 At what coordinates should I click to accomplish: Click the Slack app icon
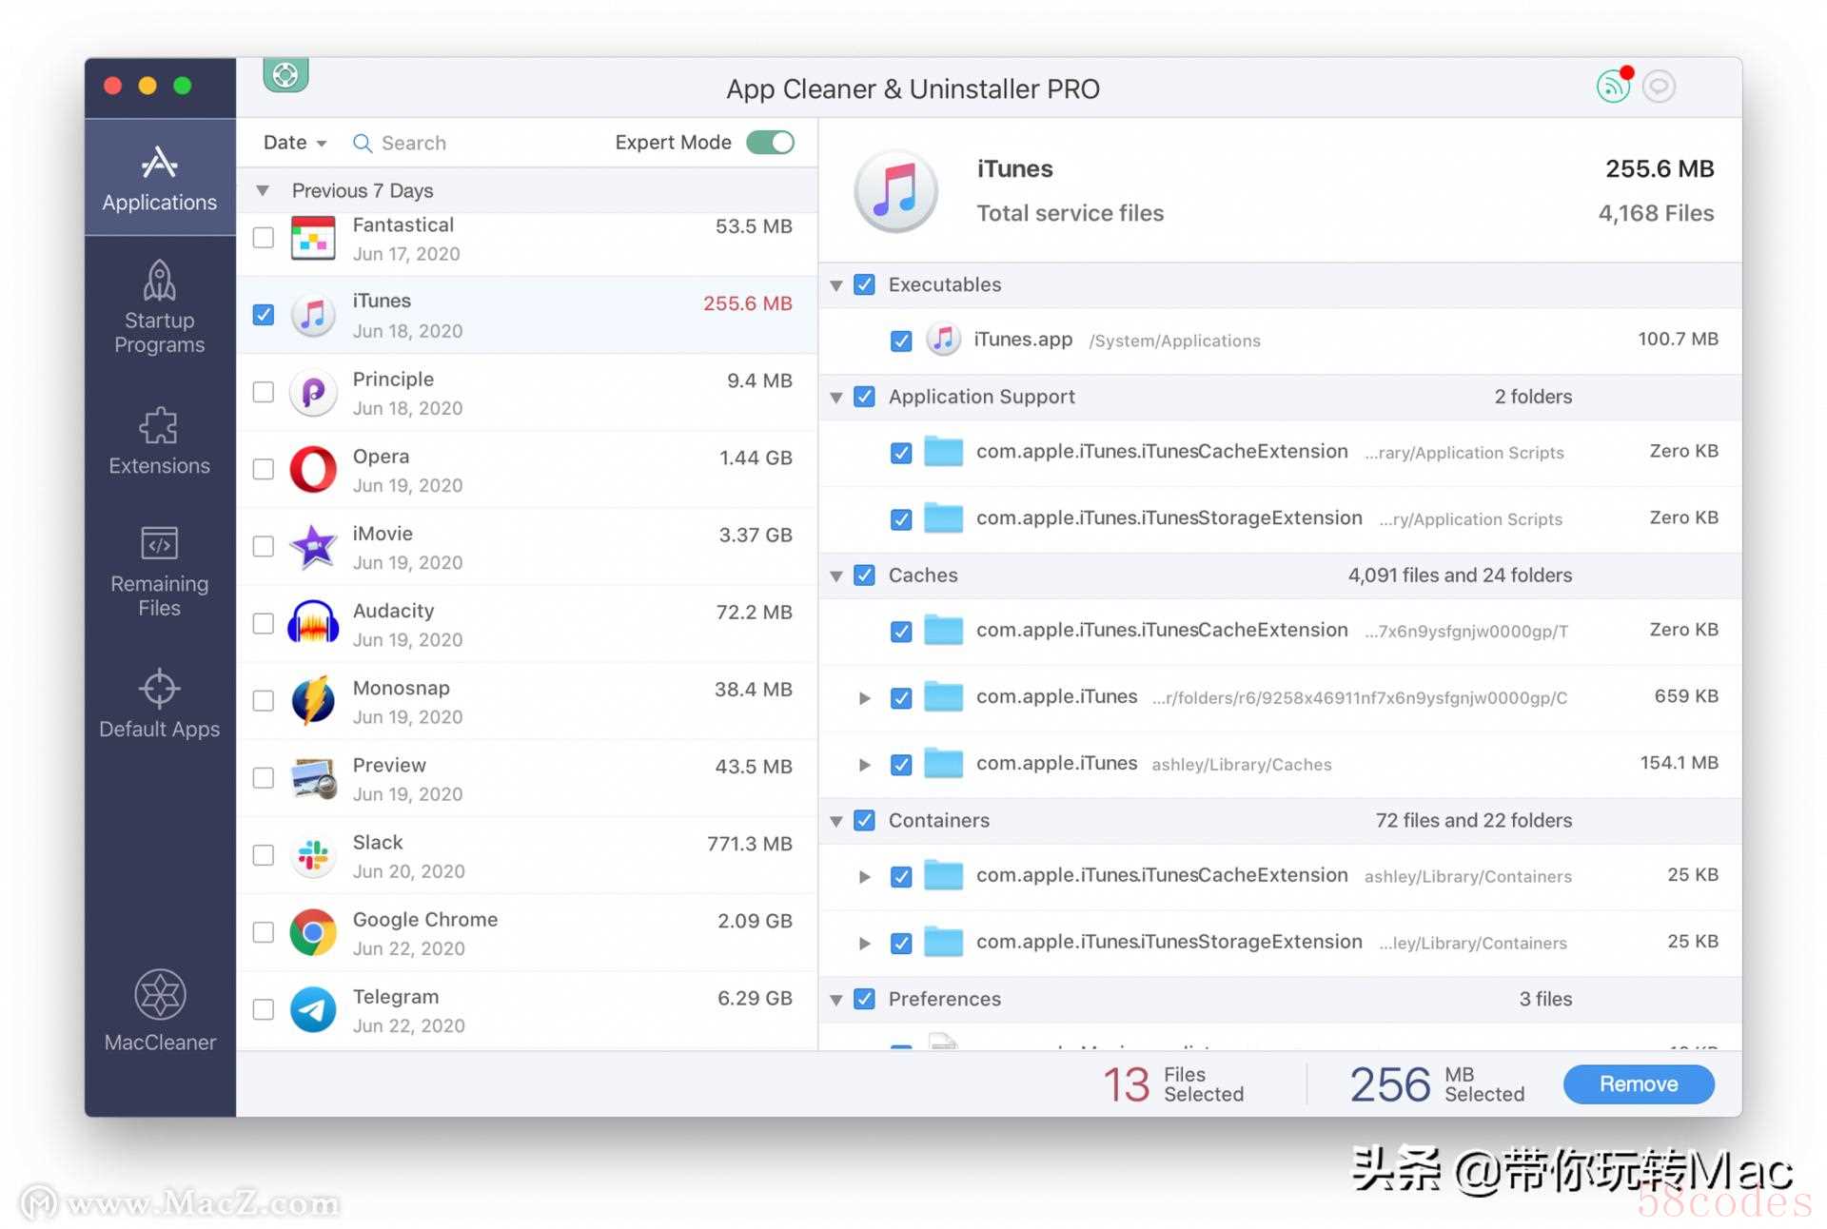[313, 855]
